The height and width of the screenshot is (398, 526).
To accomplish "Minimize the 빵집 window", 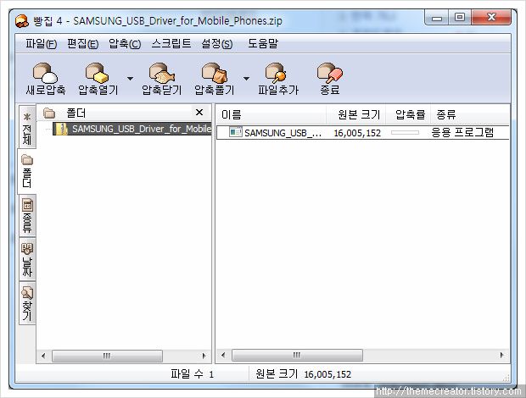I will click(x=436, y=18).
